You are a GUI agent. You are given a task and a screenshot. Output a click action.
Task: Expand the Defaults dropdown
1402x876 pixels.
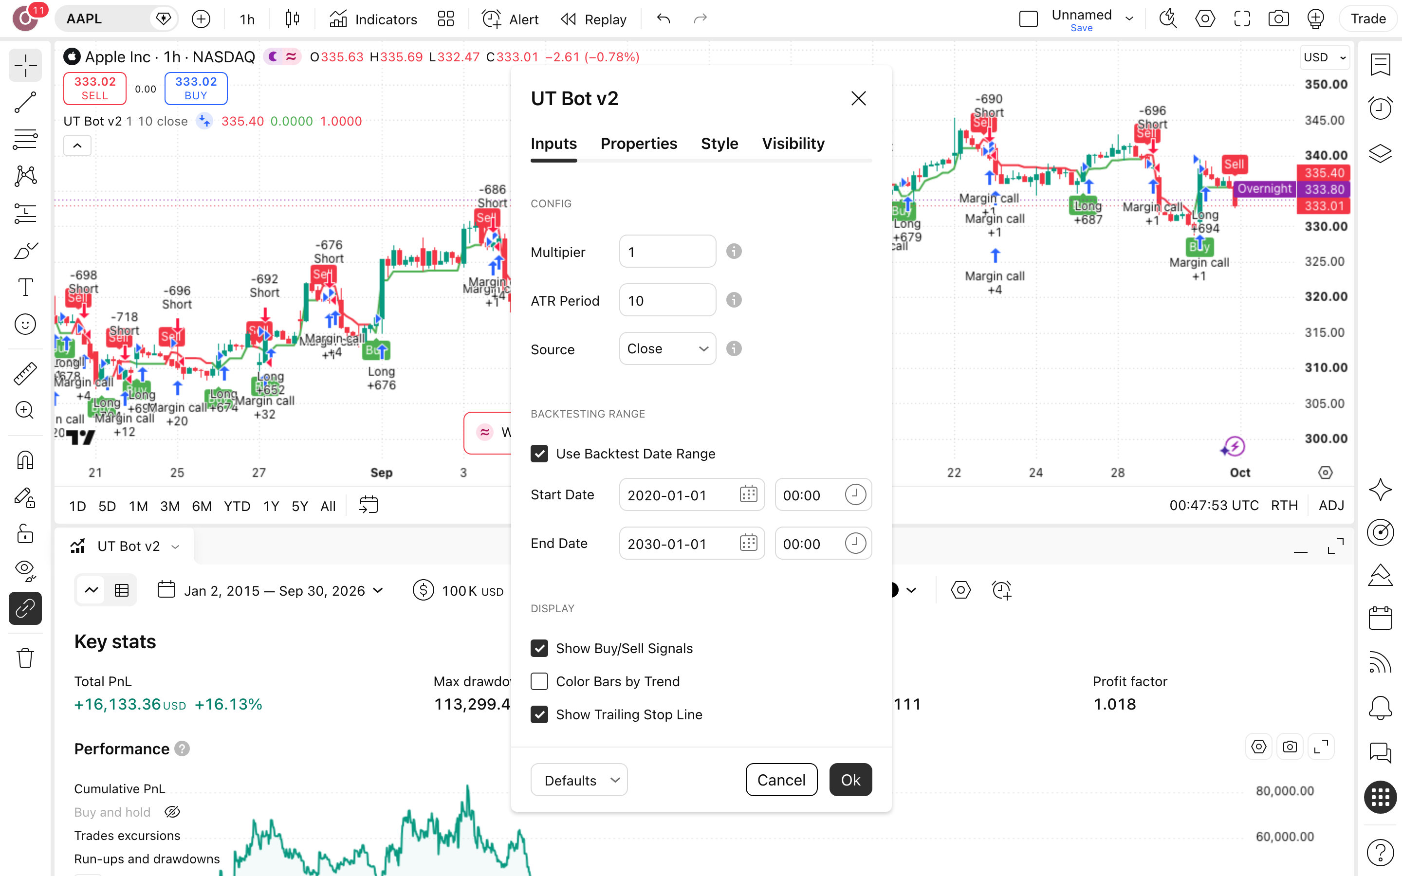click(579, 780)
